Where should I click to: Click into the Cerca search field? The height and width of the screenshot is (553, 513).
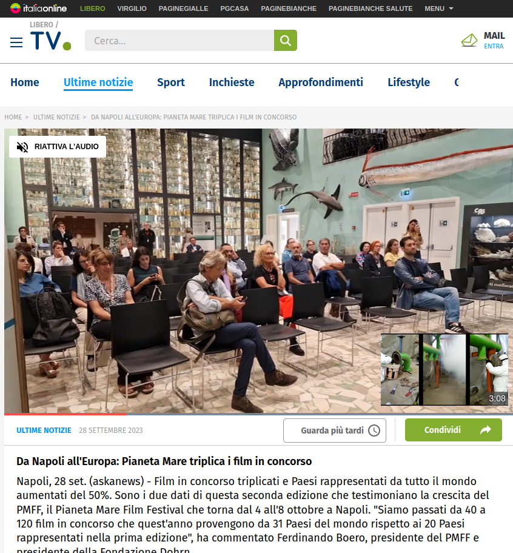click(x=179, y=40)
